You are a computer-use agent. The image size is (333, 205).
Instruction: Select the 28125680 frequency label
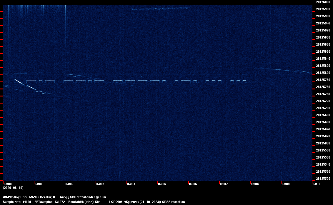tap(323, 115)
